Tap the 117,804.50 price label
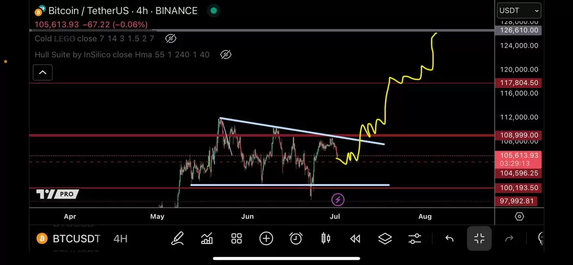Image resolution: width=573 pixels, height=265 pixels. pyautogui.click(x=518, y=83)
